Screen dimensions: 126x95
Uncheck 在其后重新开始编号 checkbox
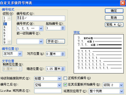click(65, 85)
